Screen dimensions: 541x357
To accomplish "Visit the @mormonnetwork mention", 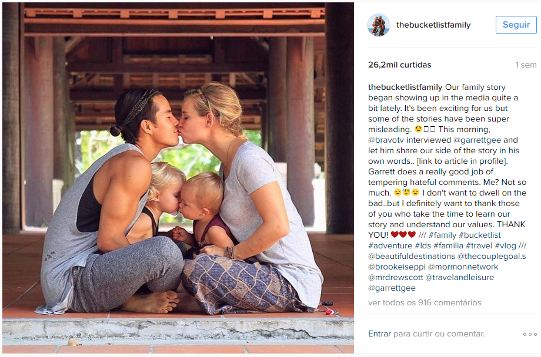I will [x=463, y=267].
